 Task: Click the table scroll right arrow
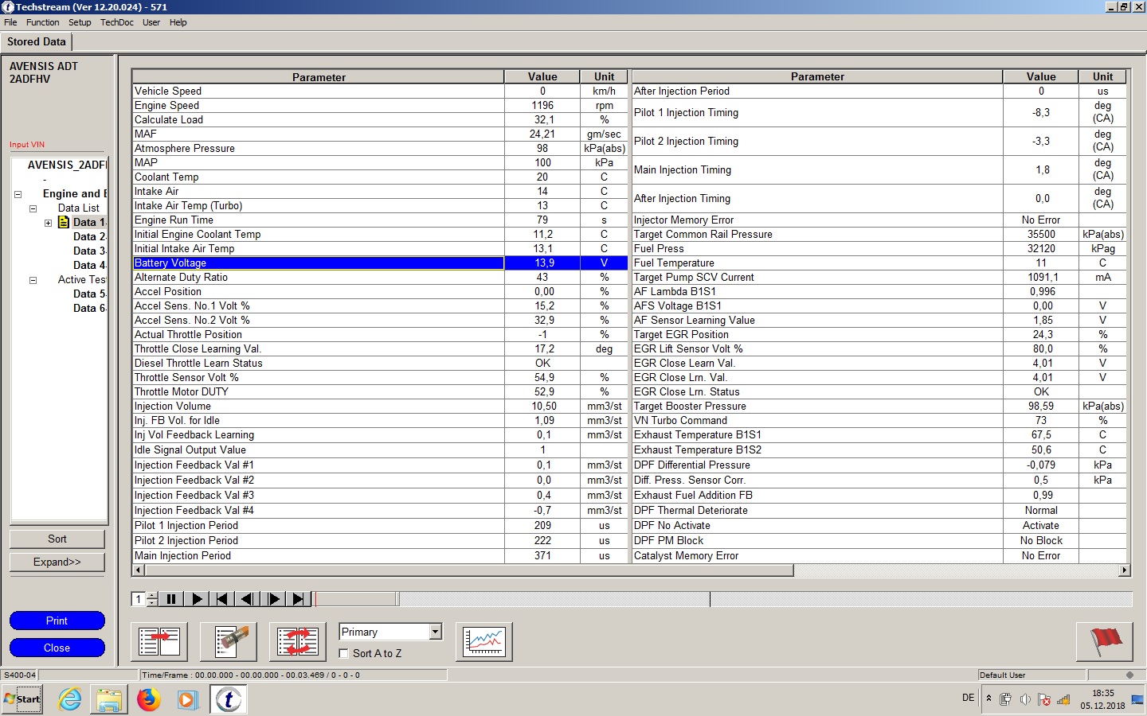tap(1125, 570)
